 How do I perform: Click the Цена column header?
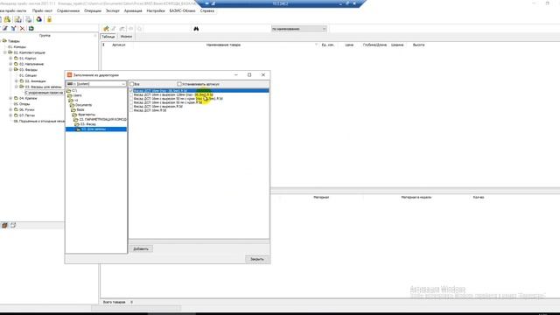[349, 45]
